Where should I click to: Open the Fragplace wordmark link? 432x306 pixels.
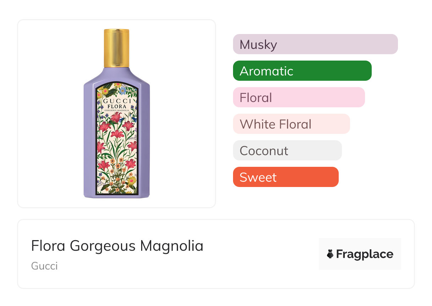(365, 254)
